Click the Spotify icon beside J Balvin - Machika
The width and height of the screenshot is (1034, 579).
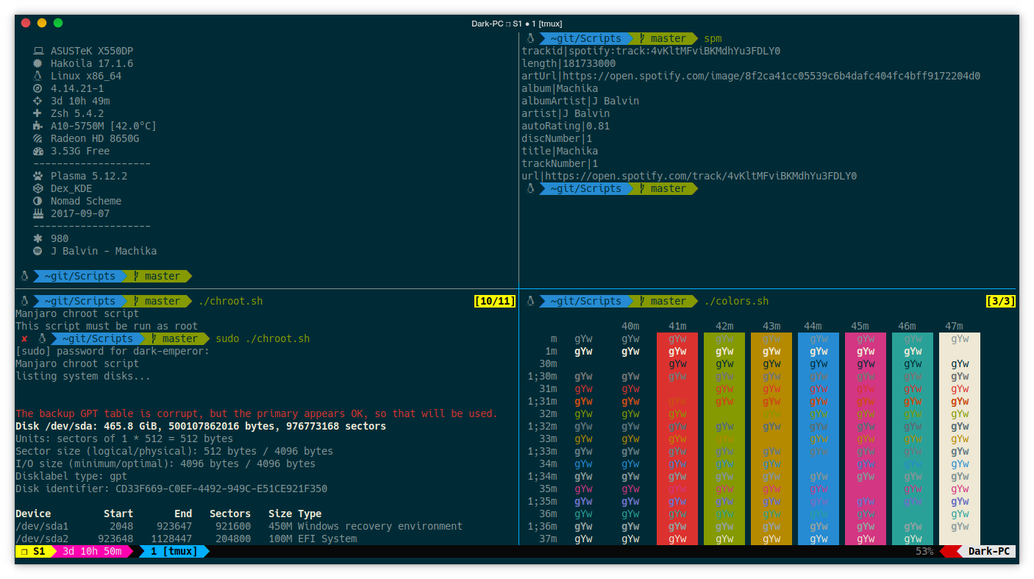tap(38, 252)
